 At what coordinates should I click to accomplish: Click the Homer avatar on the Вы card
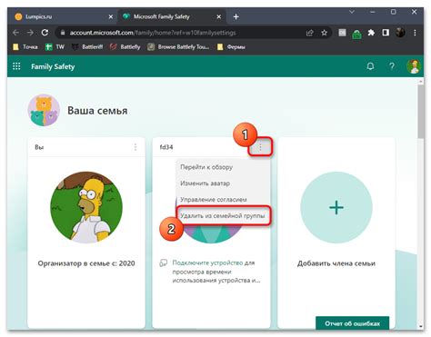86,207
